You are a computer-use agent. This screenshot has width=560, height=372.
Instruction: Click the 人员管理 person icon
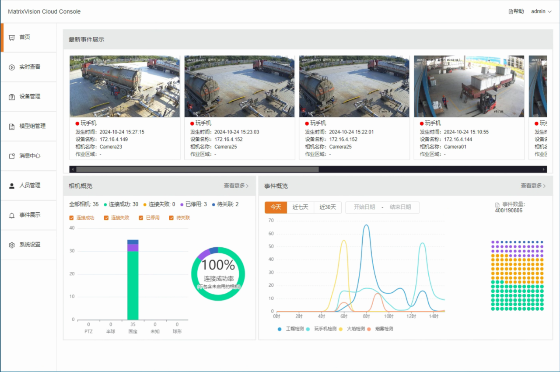click(12, 186)
